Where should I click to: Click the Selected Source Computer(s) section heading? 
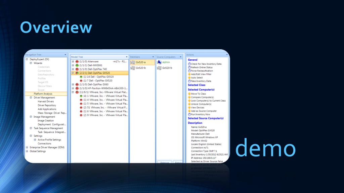point(206,118)
